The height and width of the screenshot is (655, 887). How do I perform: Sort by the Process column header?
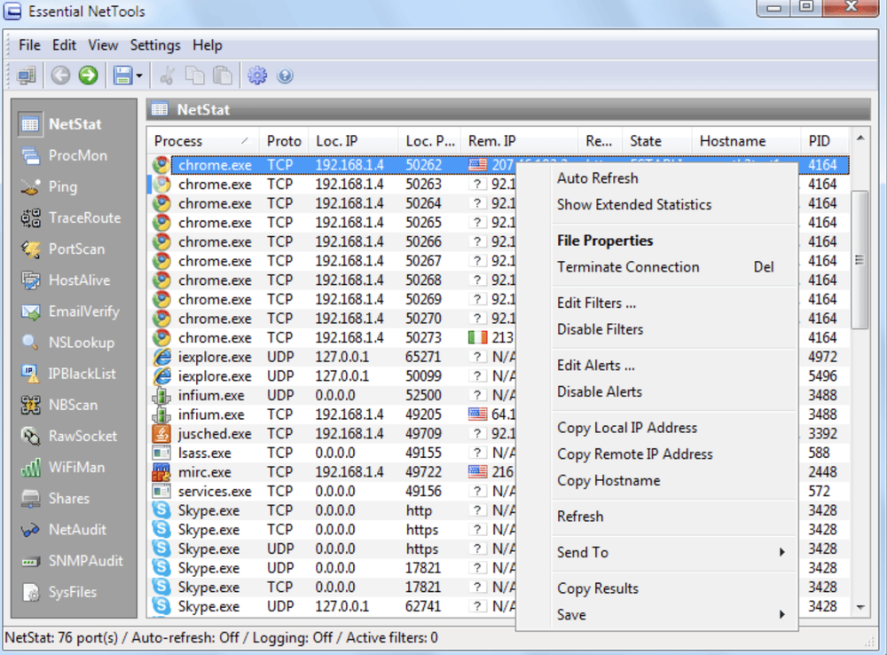coord(203,140)
